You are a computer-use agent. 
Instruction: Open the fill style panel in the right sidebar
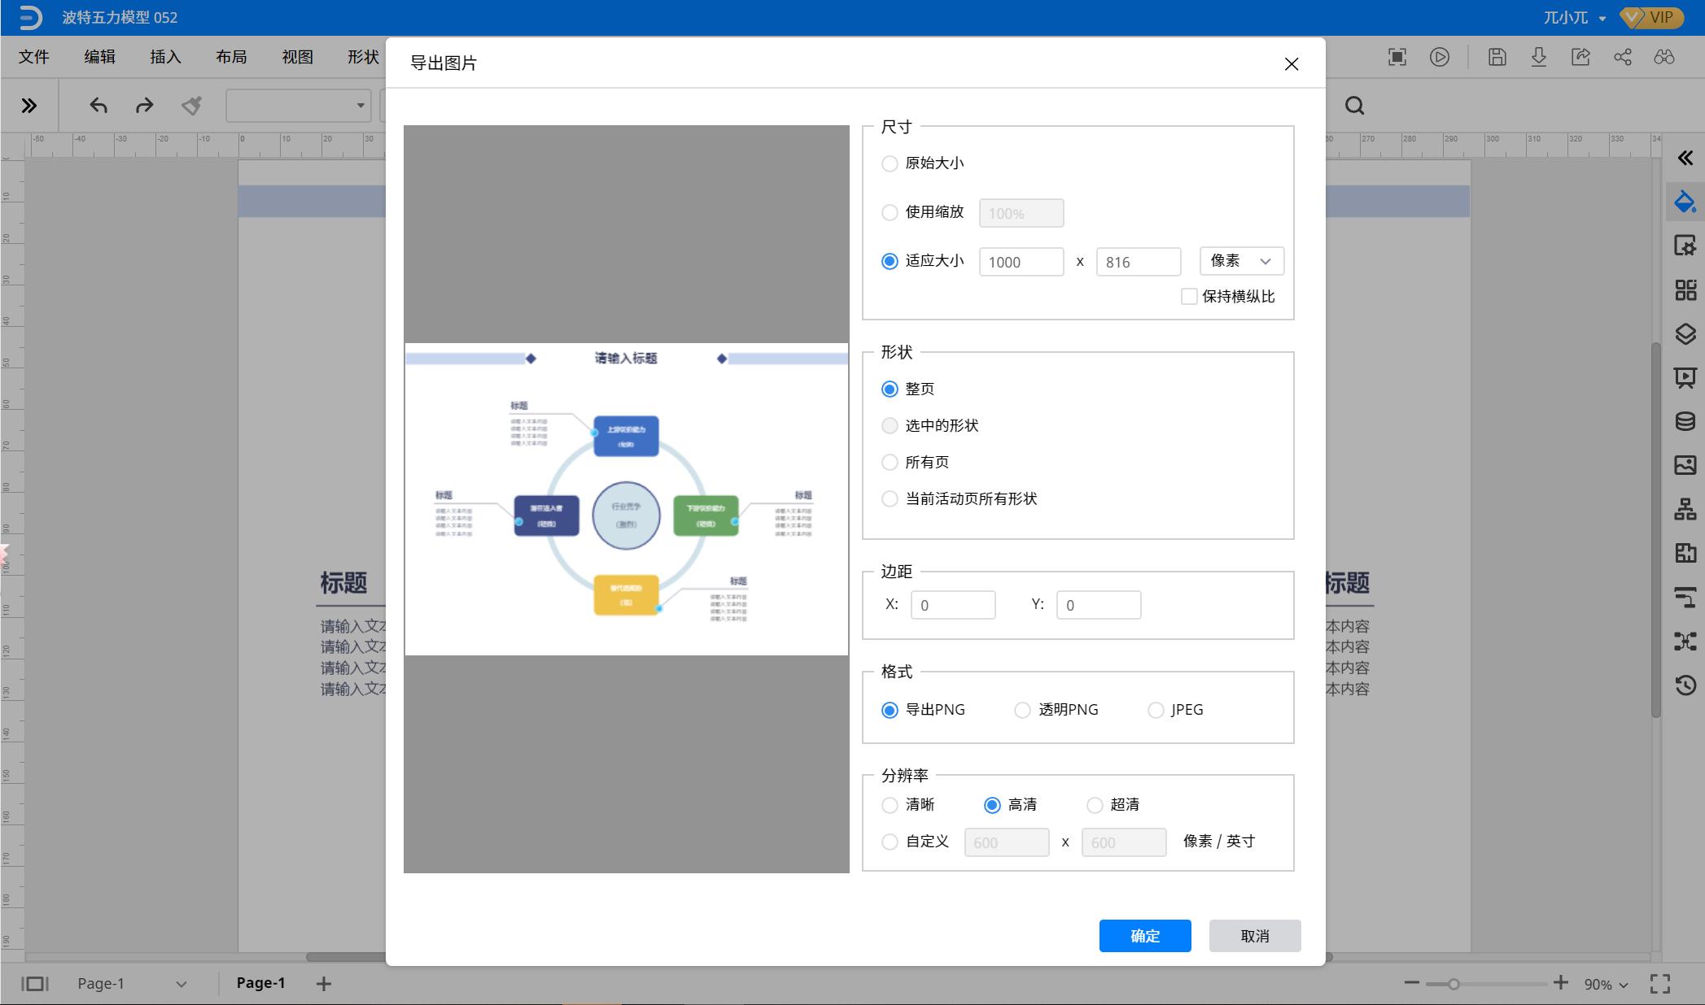click(x=1685, y=201)
